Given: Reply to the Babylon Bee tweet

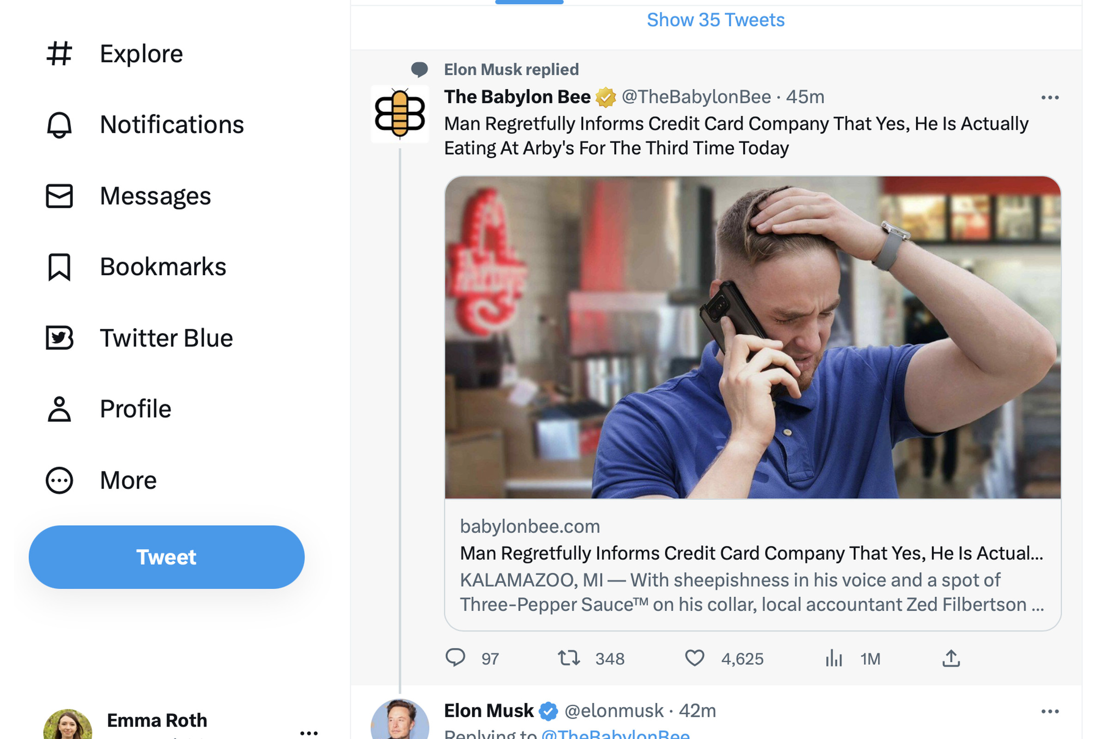Looking at the screenshot, I should click(457, 659).
